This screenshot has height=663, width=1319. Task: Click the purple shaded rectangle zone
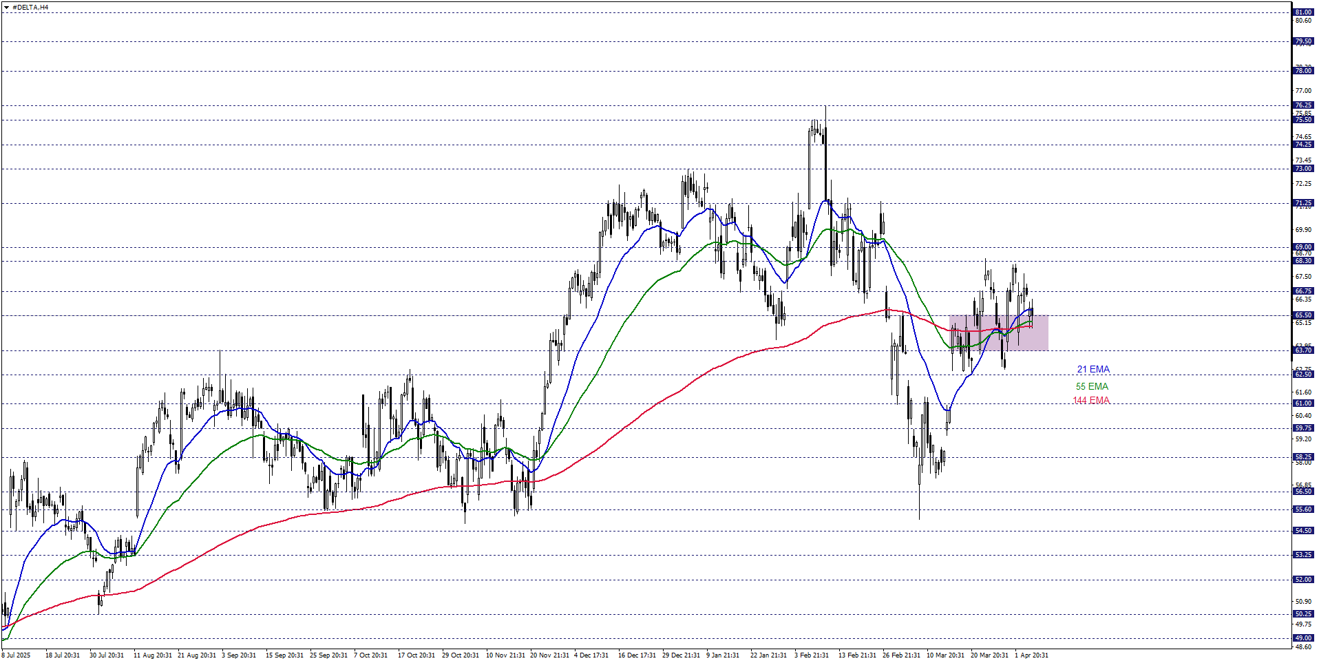pyautogui.click(x=998, y=333)
